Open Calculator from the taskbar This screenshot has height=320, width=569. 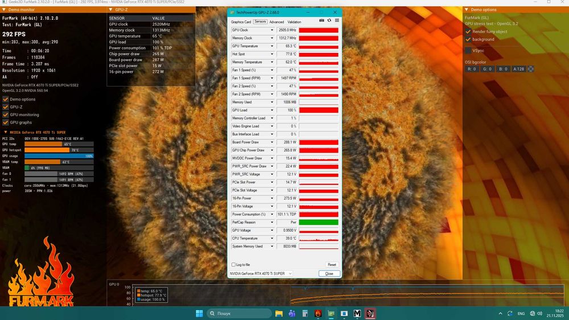305,314
